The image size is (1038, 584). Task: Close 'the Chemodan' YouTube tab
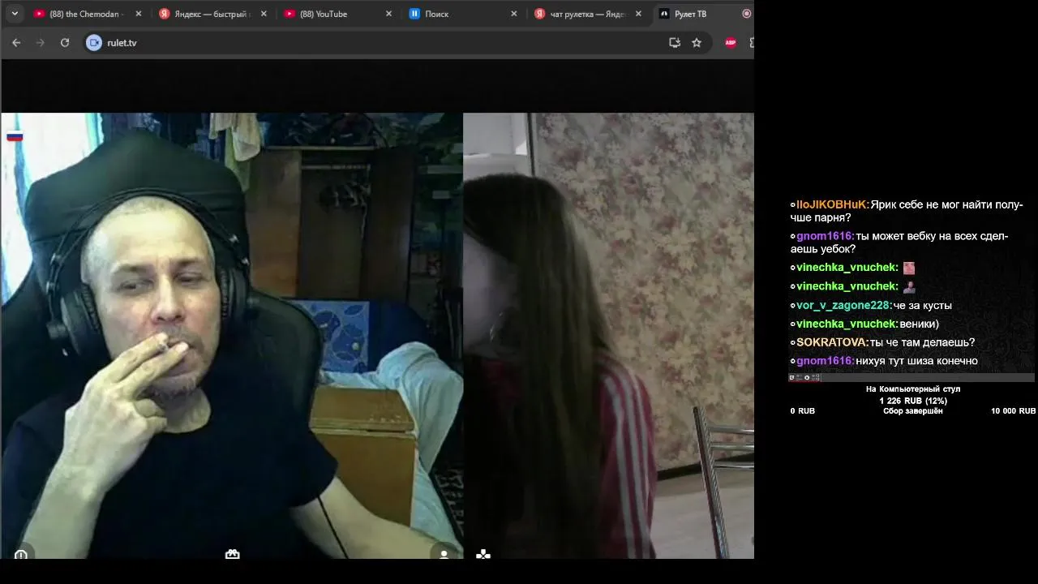coord(138,14)
